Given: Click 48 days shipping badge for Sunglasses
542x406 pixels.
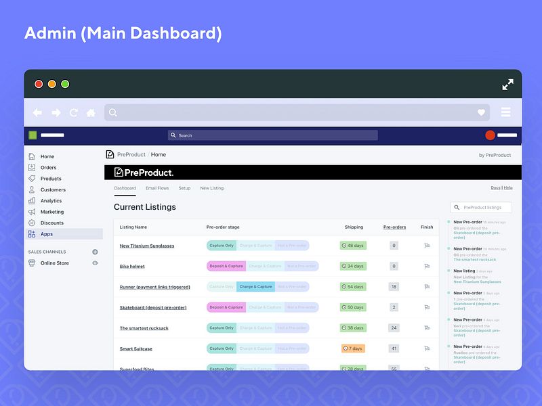Looking at the screenshot, I should [x=353, y=246].
